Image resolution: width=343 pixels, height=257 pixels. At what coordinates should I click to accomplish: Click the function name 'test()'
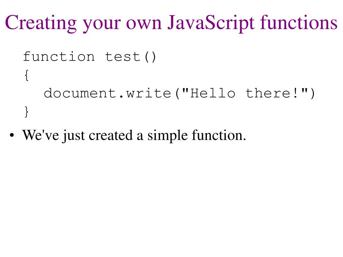[x=131, y=57]
